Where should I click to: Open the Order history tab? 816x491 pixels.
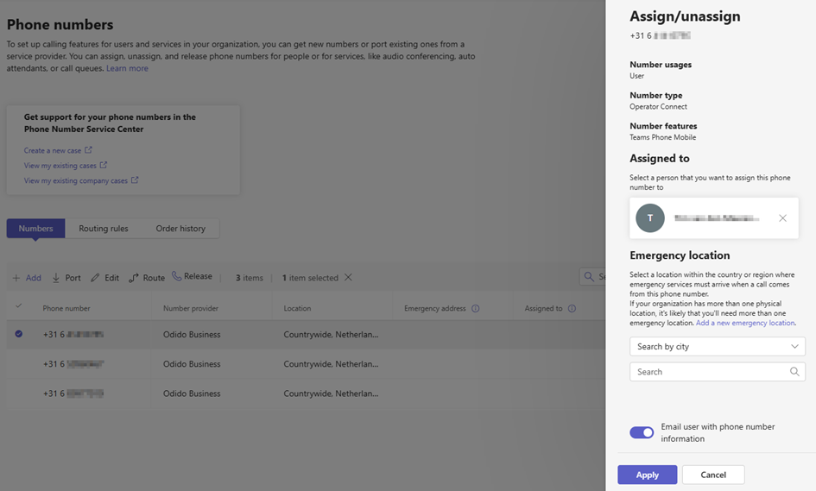[x=180, y=229]
